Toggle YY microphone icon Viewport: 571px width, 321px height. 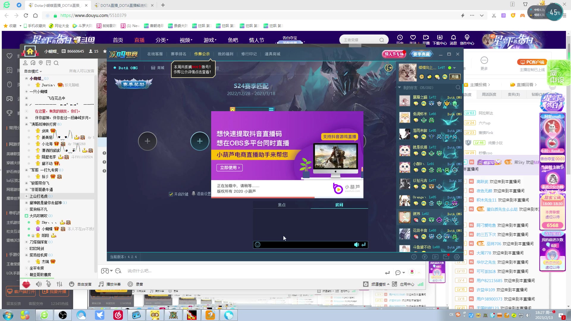(x=49, y=284)
